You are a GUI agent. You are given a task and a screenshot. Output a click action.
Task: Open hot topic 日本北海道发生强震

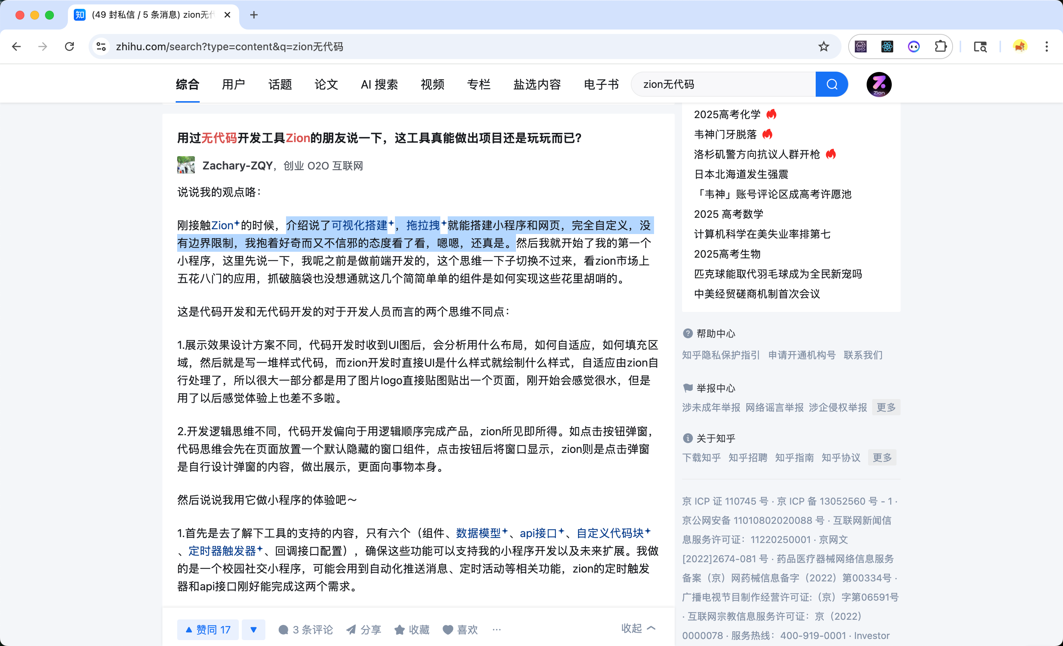(x=741, y=174)
